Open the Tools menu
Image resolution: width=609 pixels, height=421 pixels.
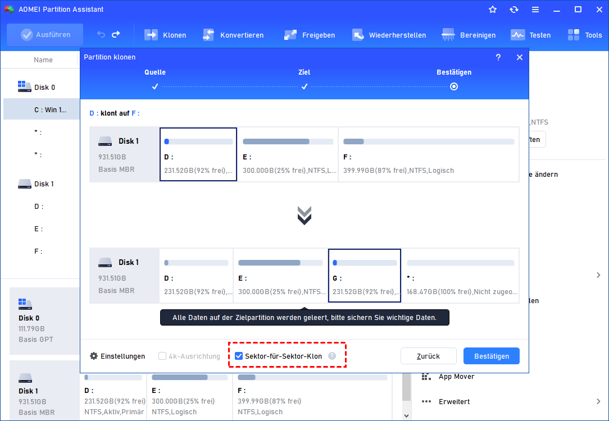click(x=584, y=35)
